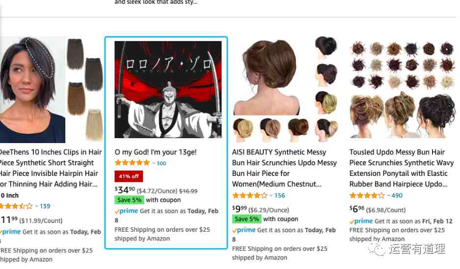Expand rating chevron beside 490 reviews
Viewport: 460px width, 269px height.
(x=388, y=196)
